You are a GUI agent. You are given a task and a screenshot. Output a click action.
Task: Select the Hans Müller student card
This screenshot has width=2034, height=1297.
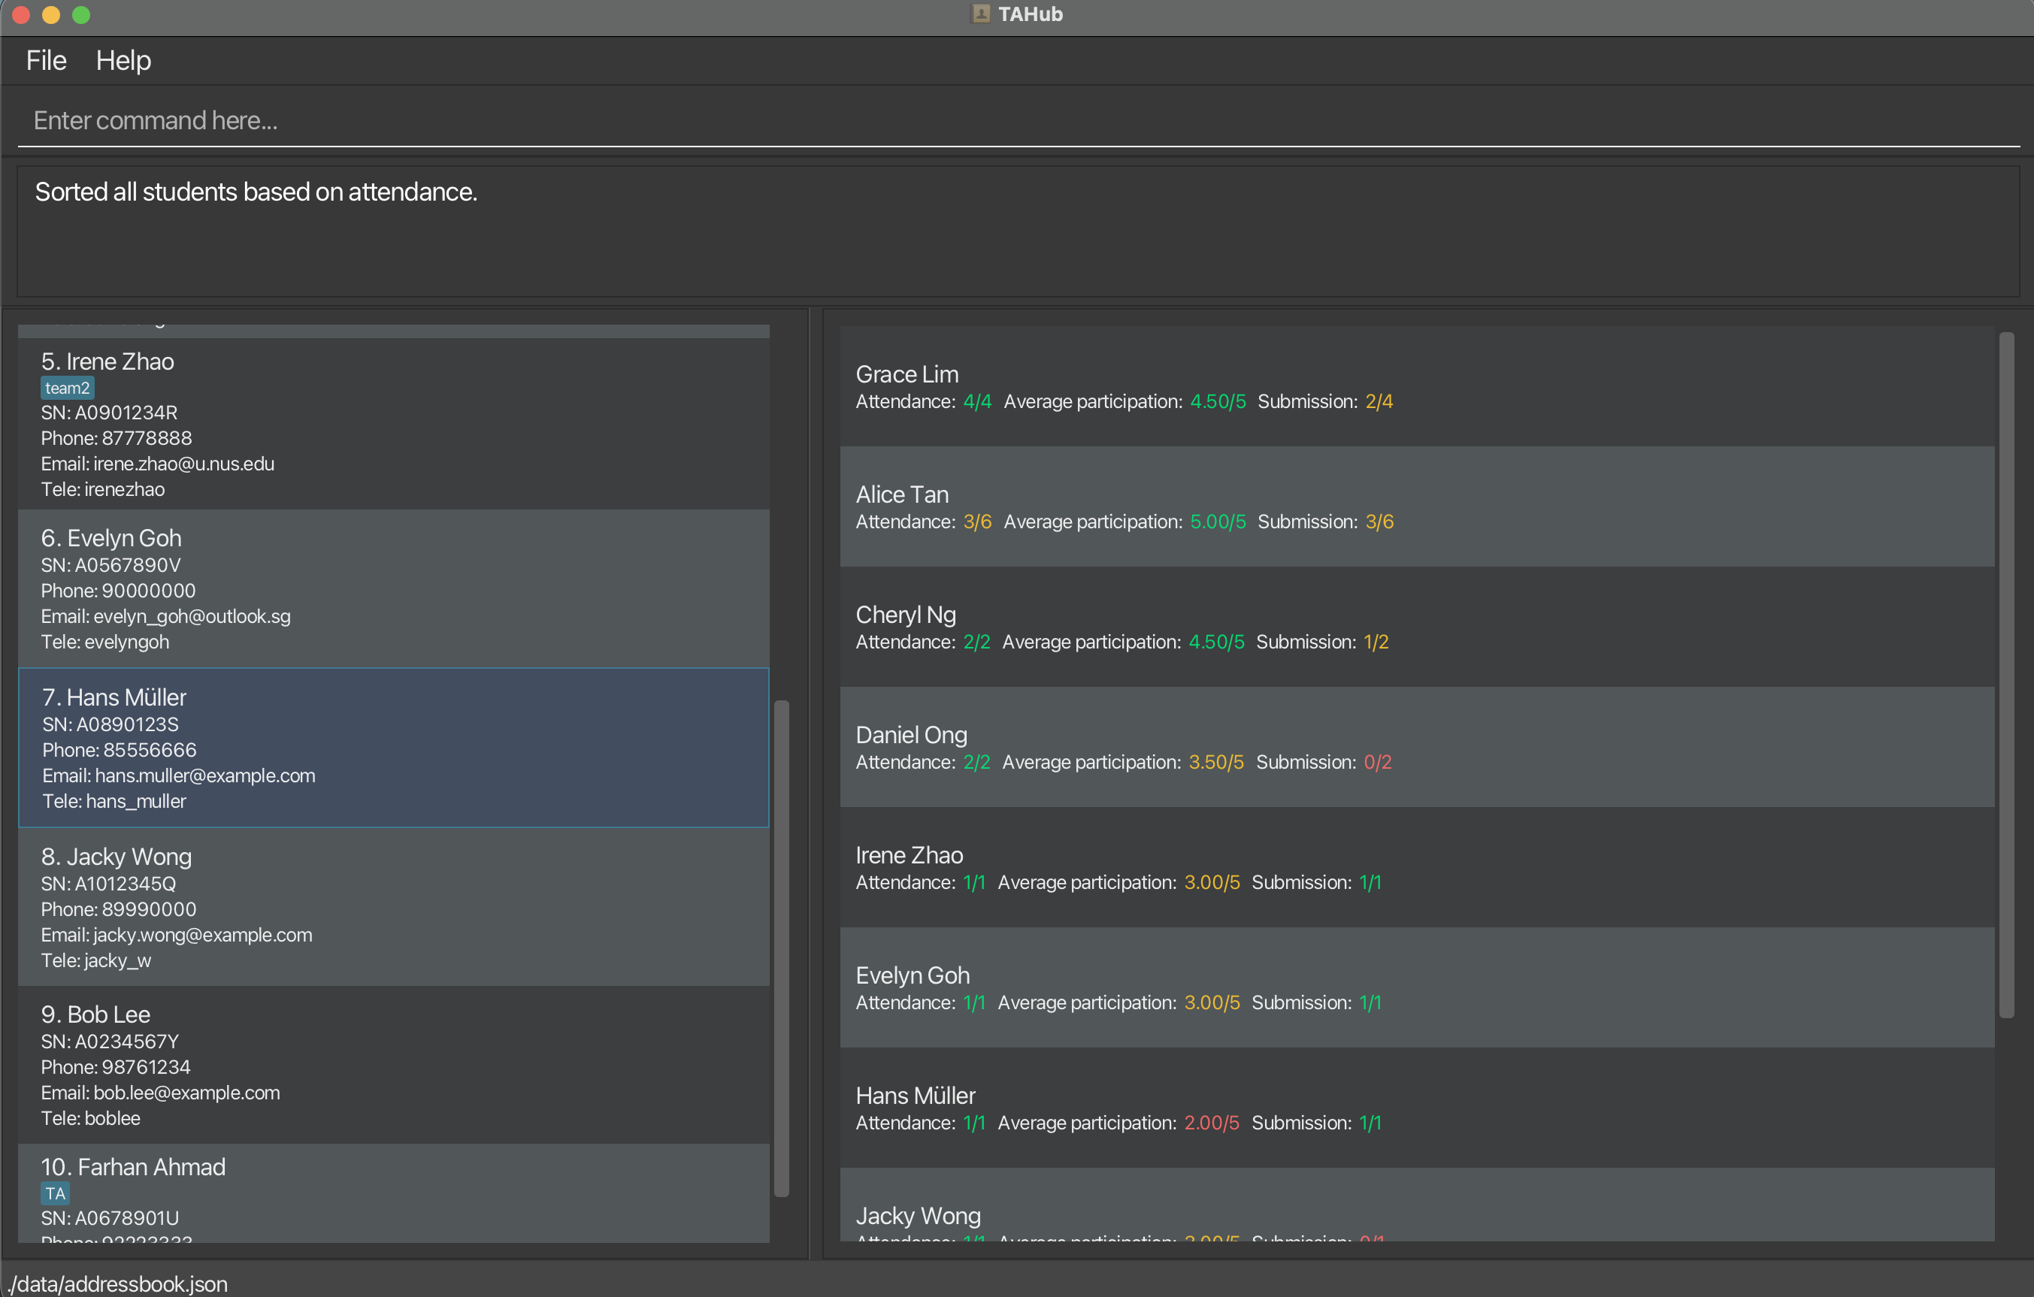click(x=393, y=748)
